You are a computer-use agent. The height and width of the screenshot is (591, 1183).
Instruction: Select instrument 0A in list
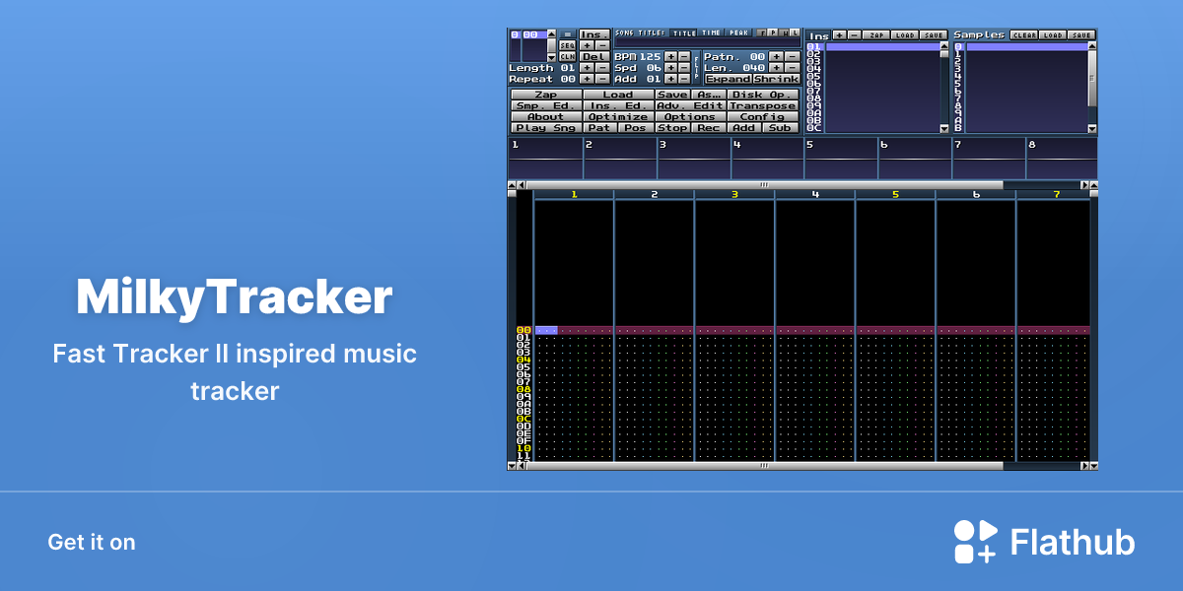point(872,113)
